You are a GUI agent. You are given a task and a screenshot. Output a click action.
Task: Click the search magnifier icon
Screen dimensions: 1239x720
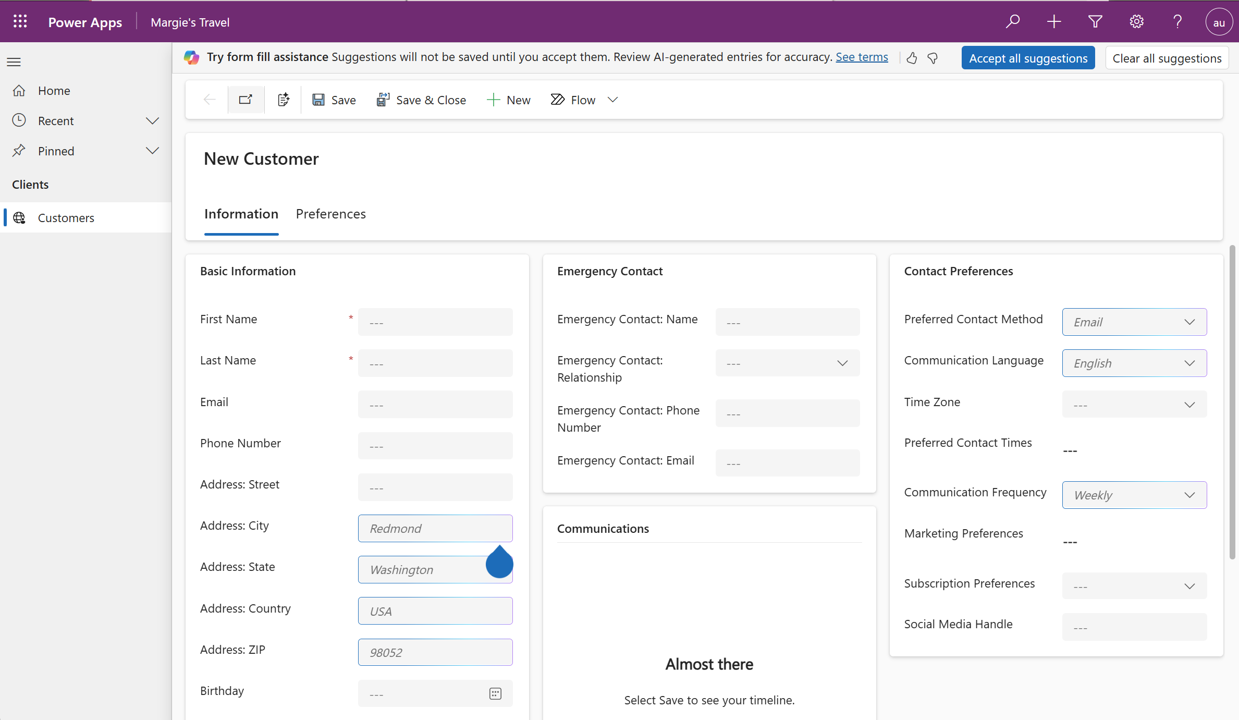point(1012,21)
